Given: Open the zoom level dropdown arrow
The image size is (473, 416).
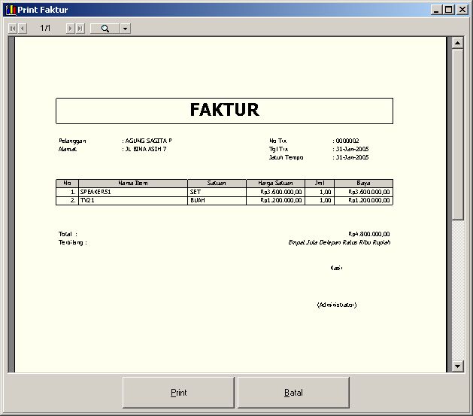Looking at the screenshot, I should pyautogui.click(x=125, y=29).
